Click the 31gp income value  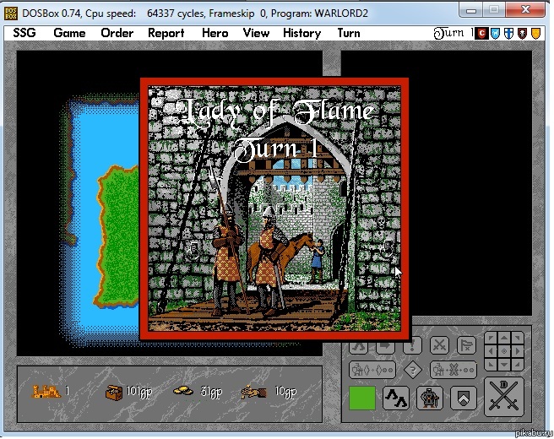pyautogui.click(x=211, y=392)
